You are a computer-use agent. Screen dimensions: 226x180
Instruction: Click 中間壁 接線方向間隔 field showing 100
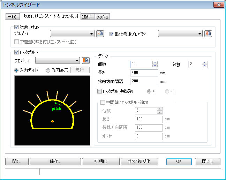[149, 128]
